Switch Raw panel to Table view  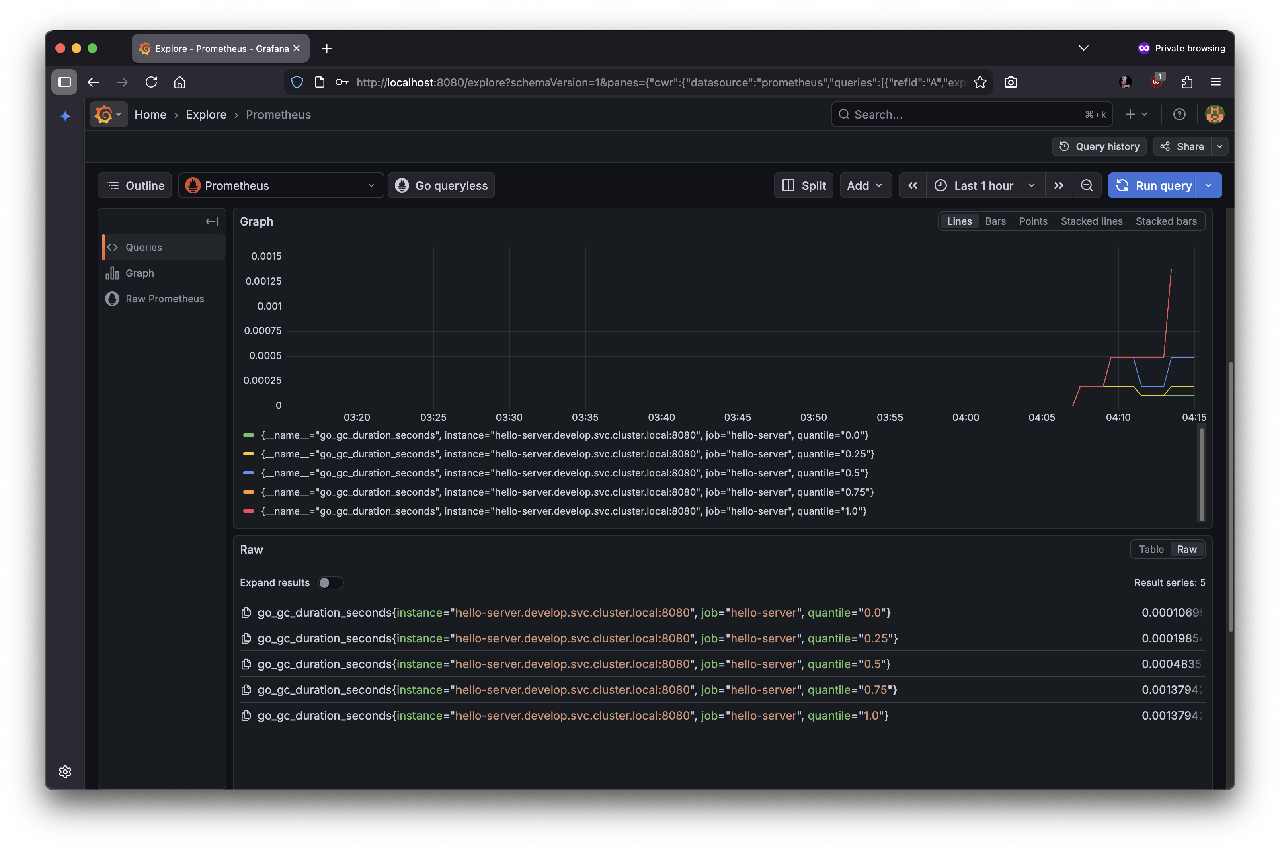point(1151,549)
